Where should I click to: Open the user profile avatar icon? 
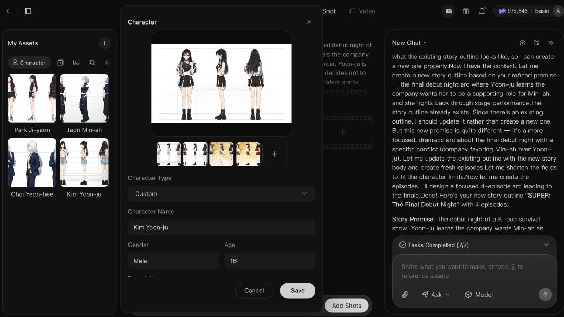[x=558, y=11]
